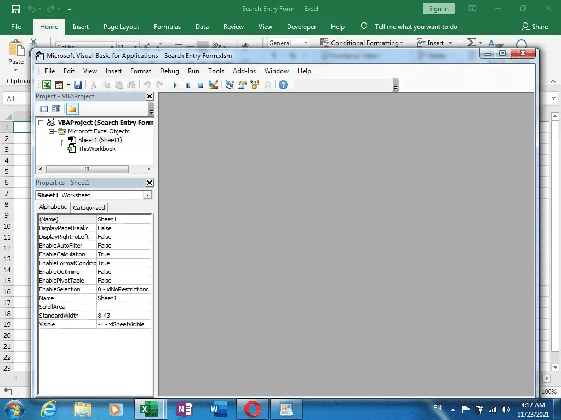Close the Properties - Sheet1 pane
Viewport: 561px width, 420px height.
tap(150, 183)
